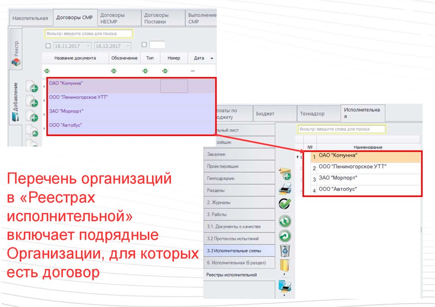The height and width of the screenshot is (307, 435).
Task: Switch to the Договоры НЕСМР tab
Action: [119, 18]
